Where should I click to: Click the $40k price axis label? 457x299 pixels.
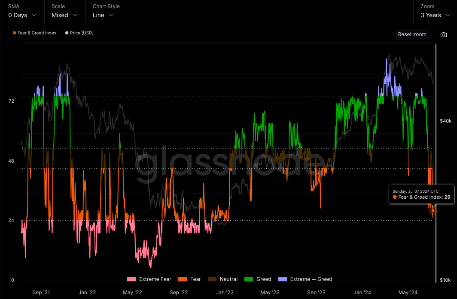[446, 121]
